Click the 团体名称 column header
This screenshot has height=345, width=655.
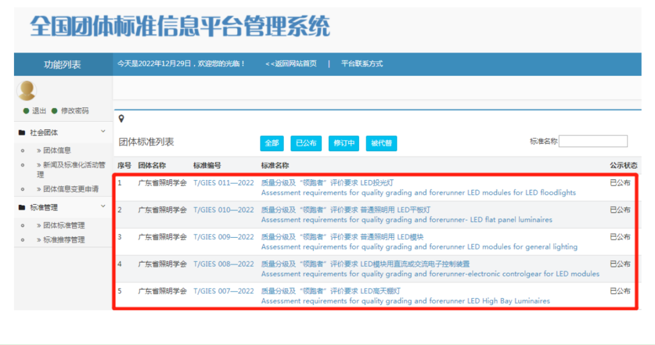point(152,166)
